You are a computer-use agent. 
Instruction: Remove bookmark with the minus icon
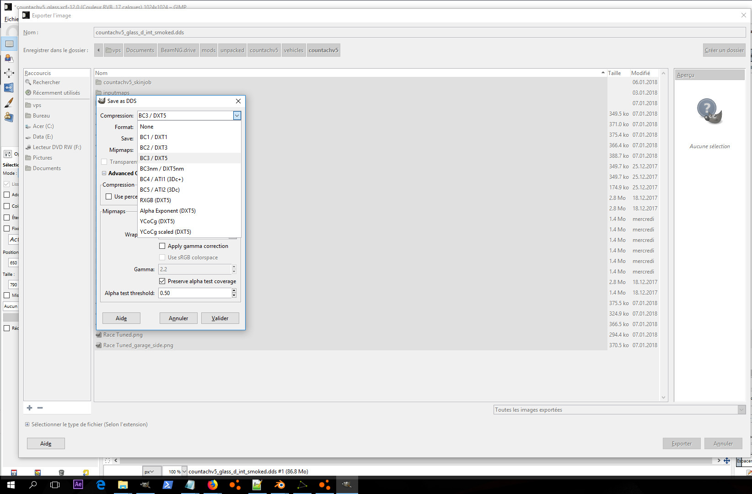click(x=40, y=408)
